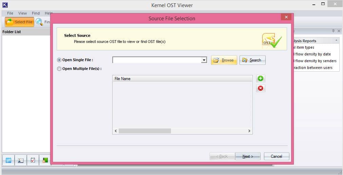Maximize the Kernel OST Viewer window
343x175 pixels.
[323, 4]
